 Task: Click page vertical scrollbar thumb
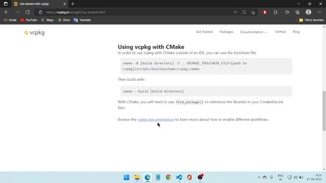click(324, 111)
